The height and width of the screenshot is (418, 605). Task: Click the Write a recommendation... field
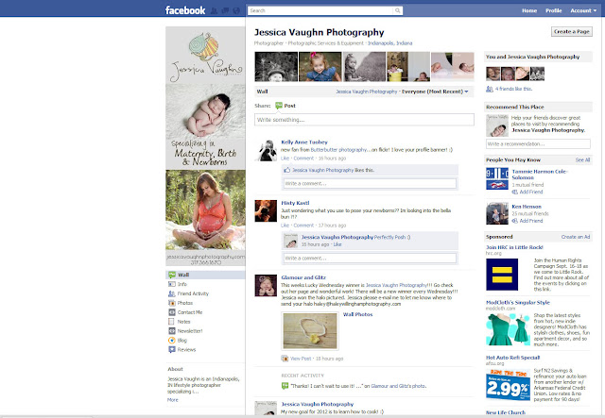click(538, 144)
